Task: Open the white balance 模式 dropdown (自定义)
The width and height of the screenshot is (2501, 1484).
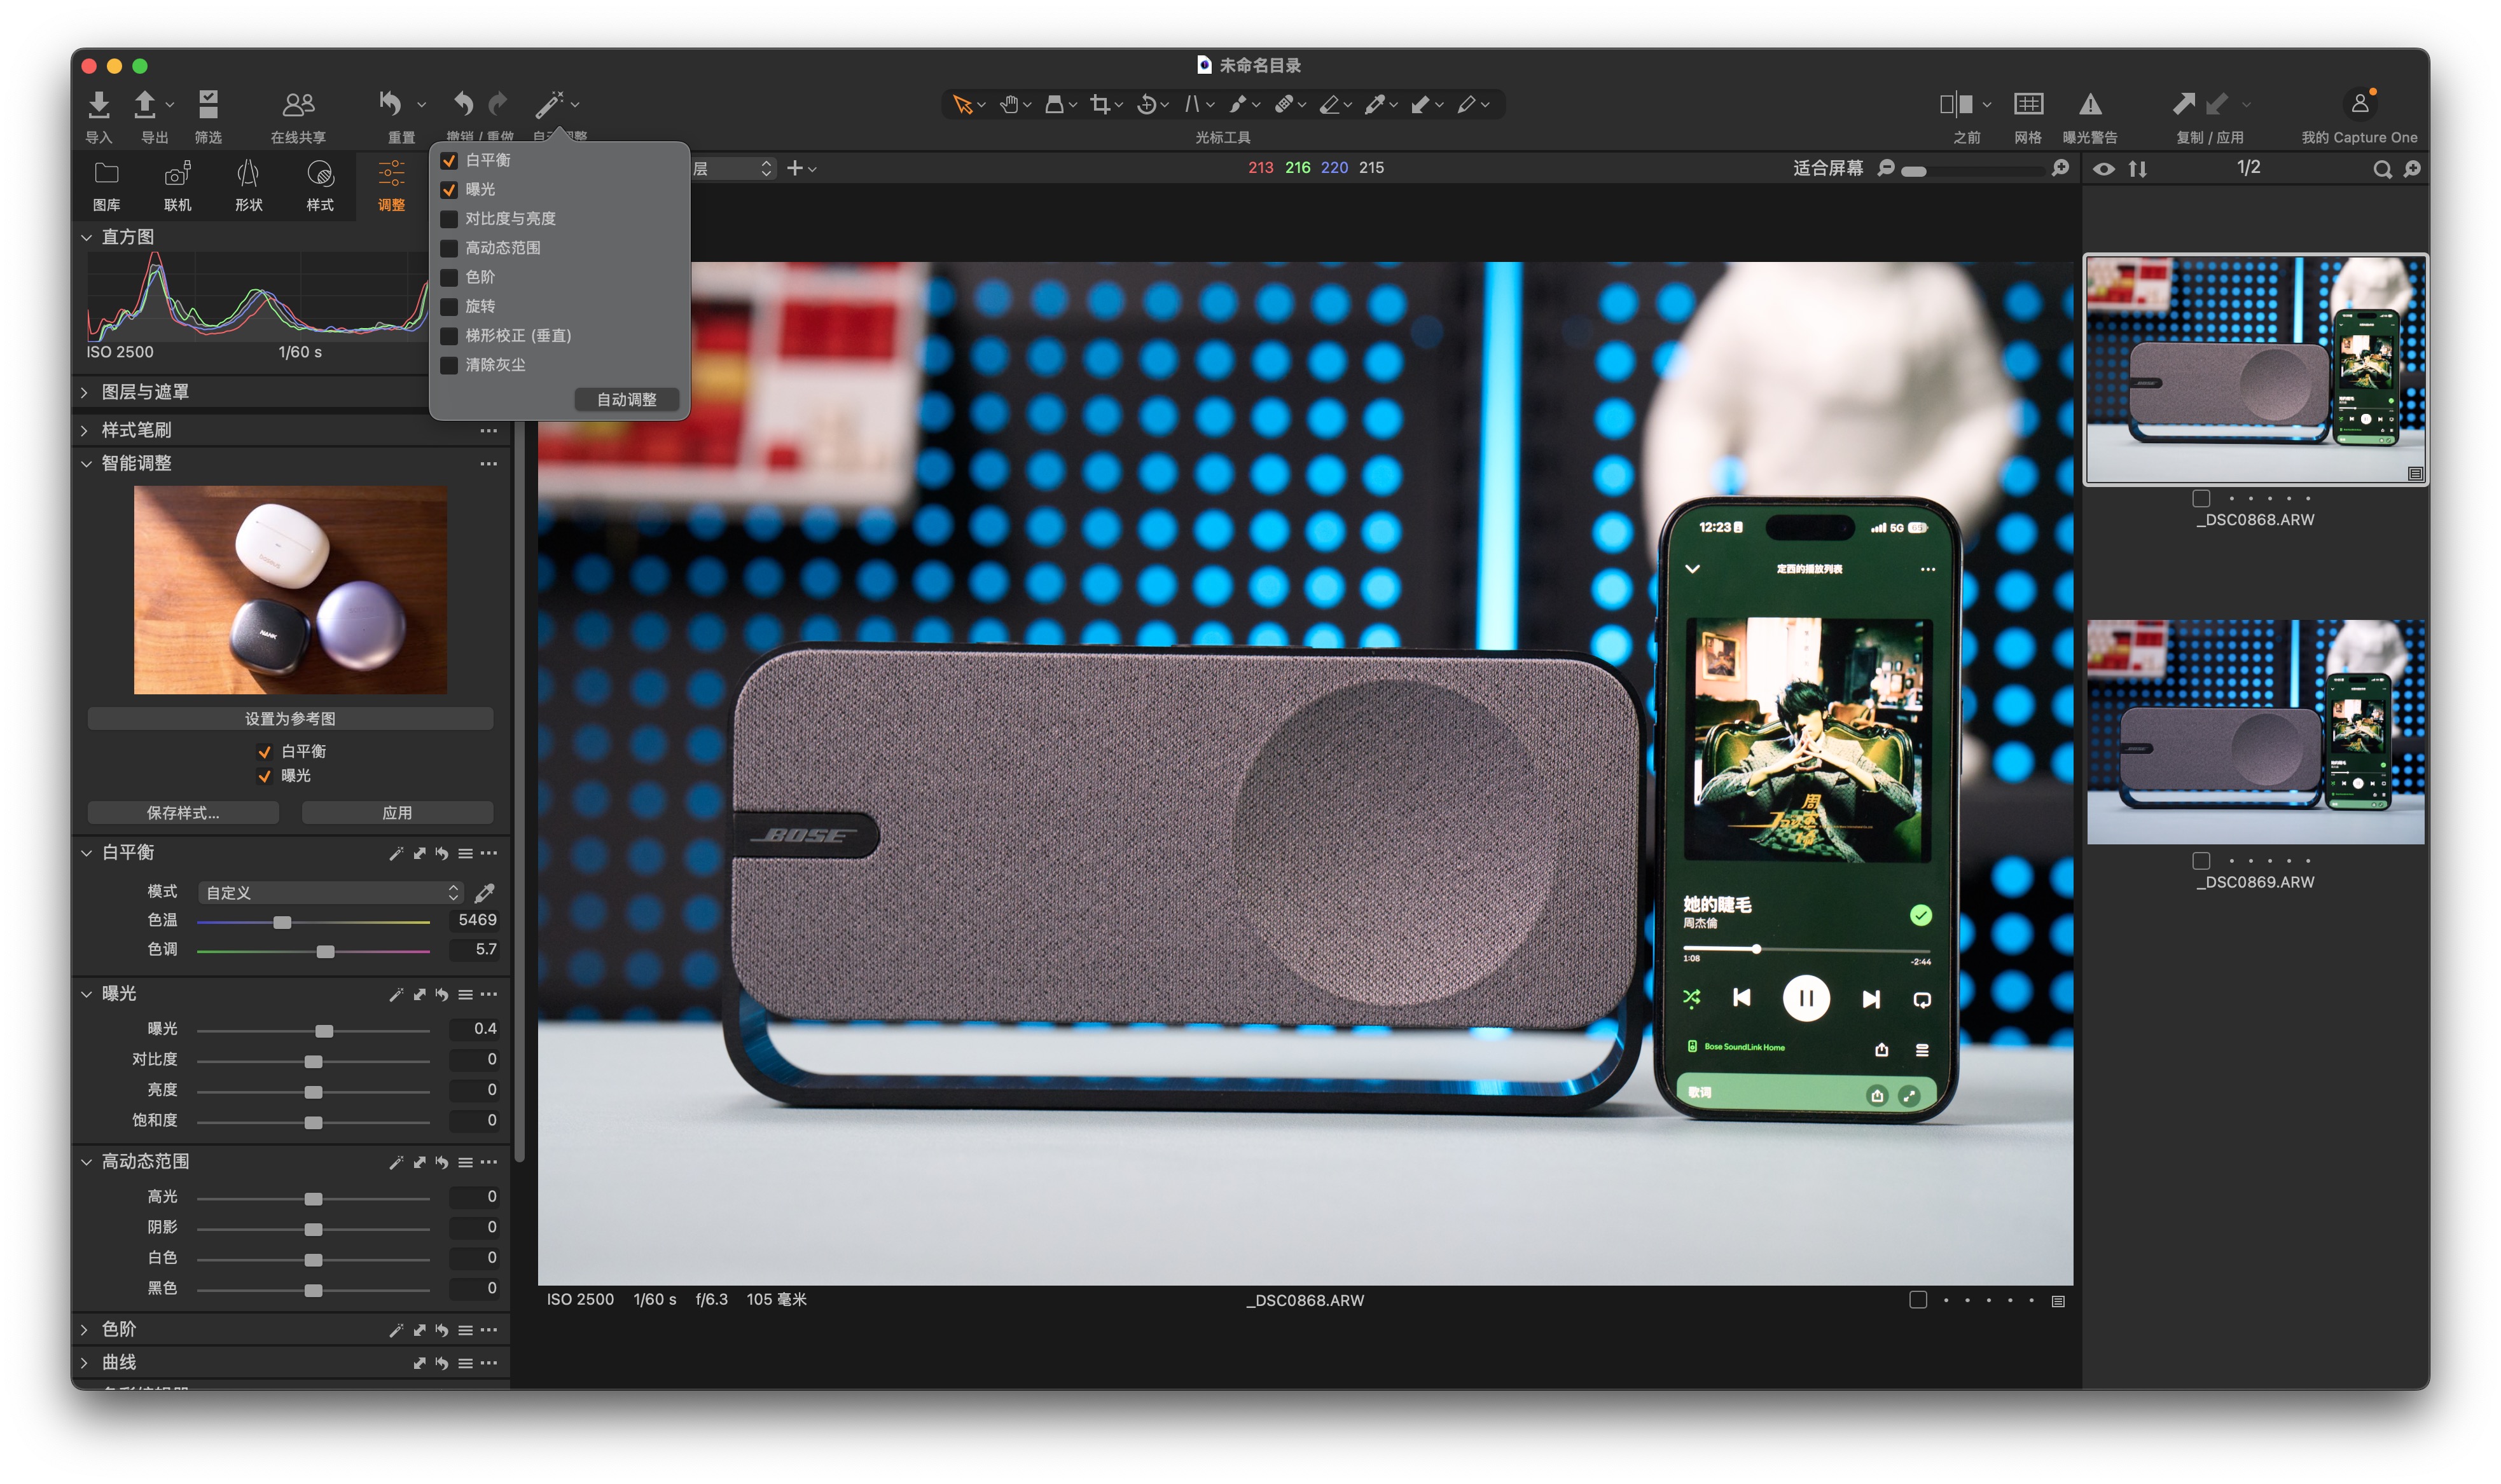Action: tap(330, 892)
